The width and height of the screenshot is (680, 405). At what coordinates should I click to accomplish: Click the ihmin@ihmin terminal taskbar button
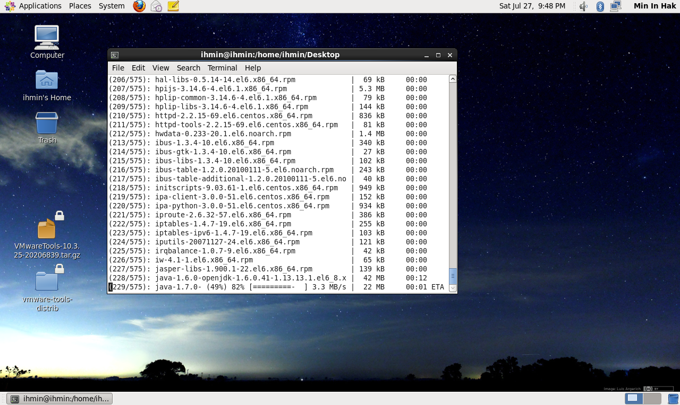click(x=59, y=399)
